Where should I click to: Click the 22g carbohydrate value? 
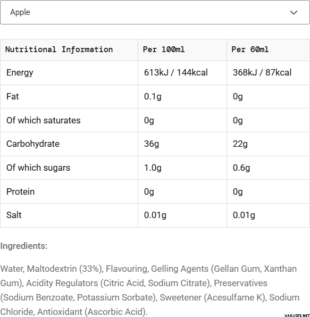[240, 144]
